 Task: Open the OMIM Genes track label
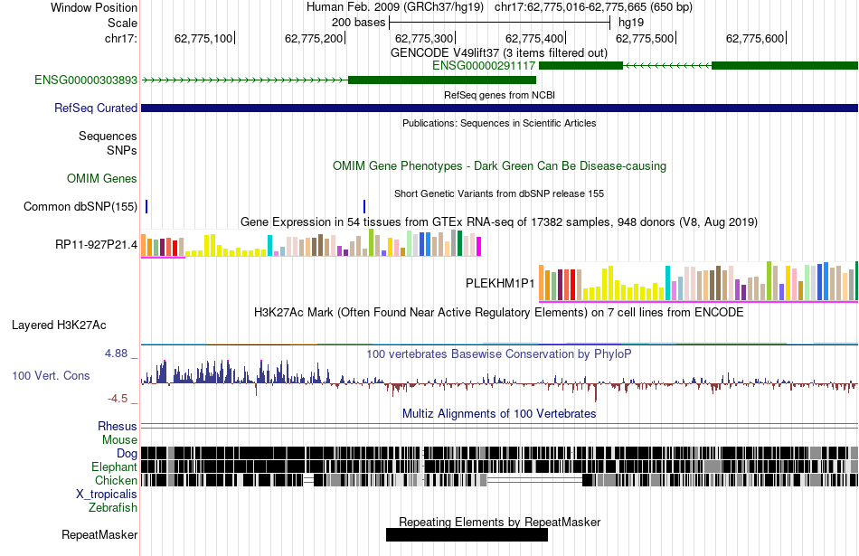[102, 179]
